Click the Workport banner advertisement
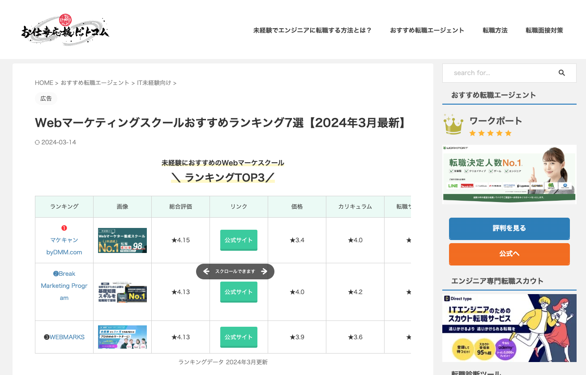This screenshot has width=586, height=375. 509,174
